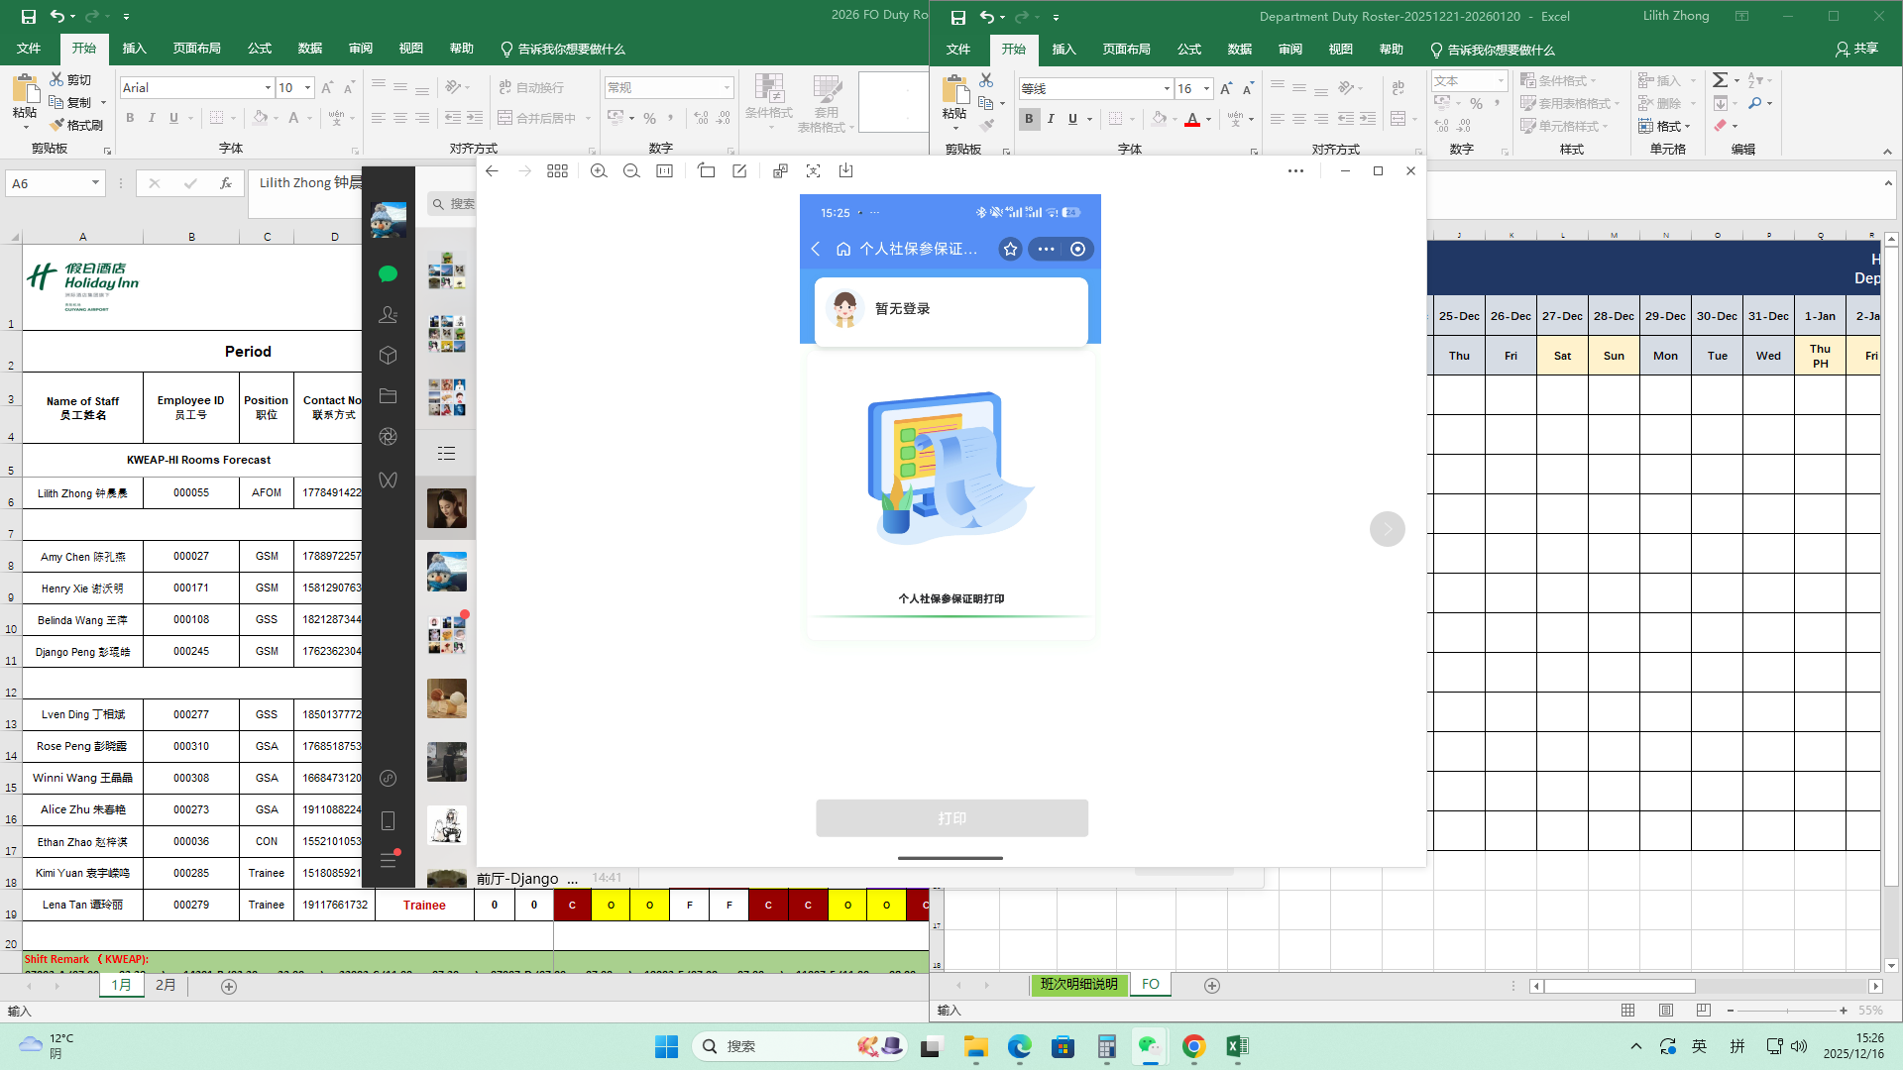The image size is (1903, 1070).
Task: Rotate the image in viewer toolbar
Action: coord(706,171)
